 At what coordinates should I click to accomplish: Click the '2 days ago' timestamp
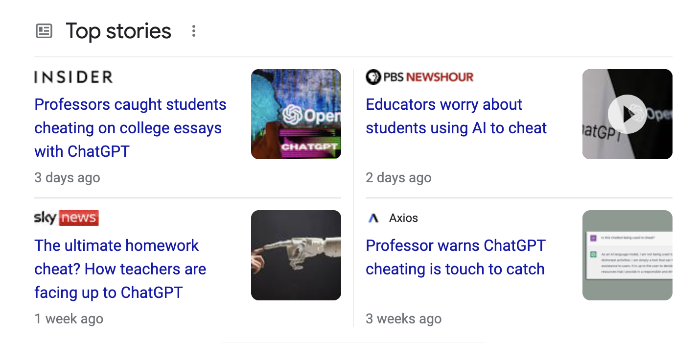click(398, 177)
